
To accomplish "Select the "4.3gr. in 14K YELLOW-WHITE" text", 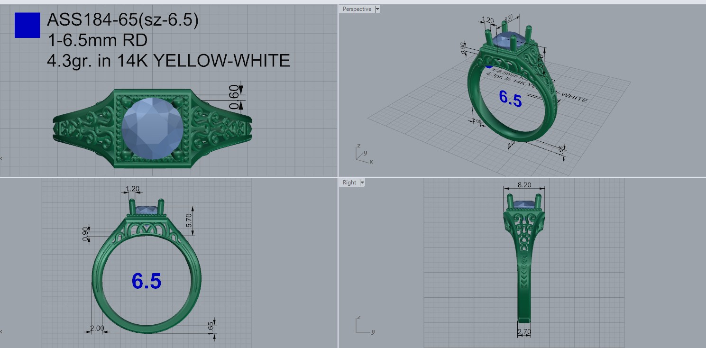I will click(168, 61).
